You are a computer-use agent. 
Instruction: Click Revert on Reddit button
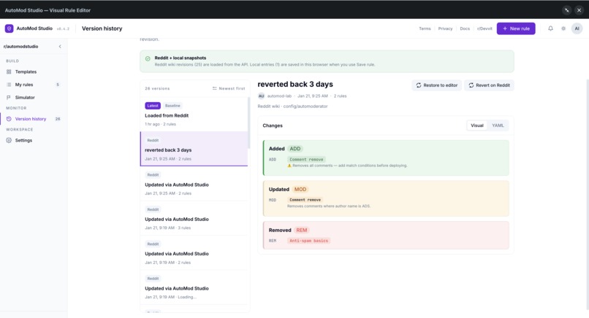coord(489,85)
